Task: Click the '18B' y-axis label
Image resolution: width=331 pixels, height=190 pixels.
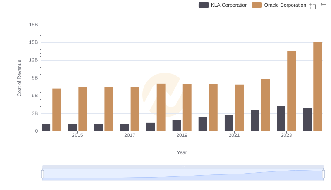Action: [x=34, y=25]
